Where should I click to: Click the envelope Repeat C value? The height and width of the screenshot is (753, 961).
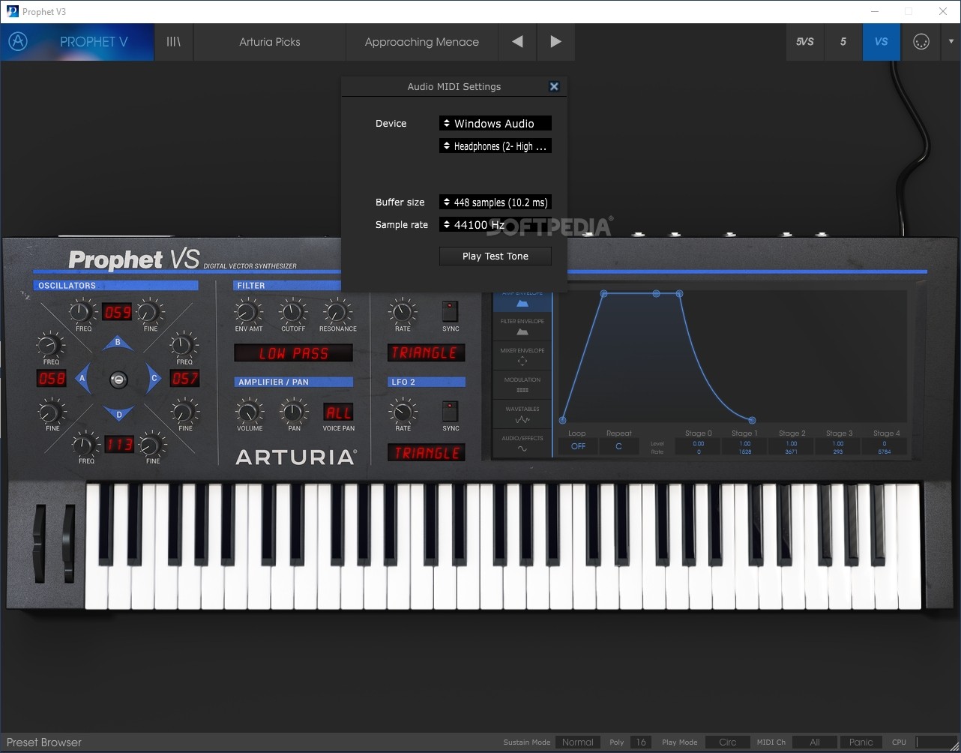click(618, 446)
